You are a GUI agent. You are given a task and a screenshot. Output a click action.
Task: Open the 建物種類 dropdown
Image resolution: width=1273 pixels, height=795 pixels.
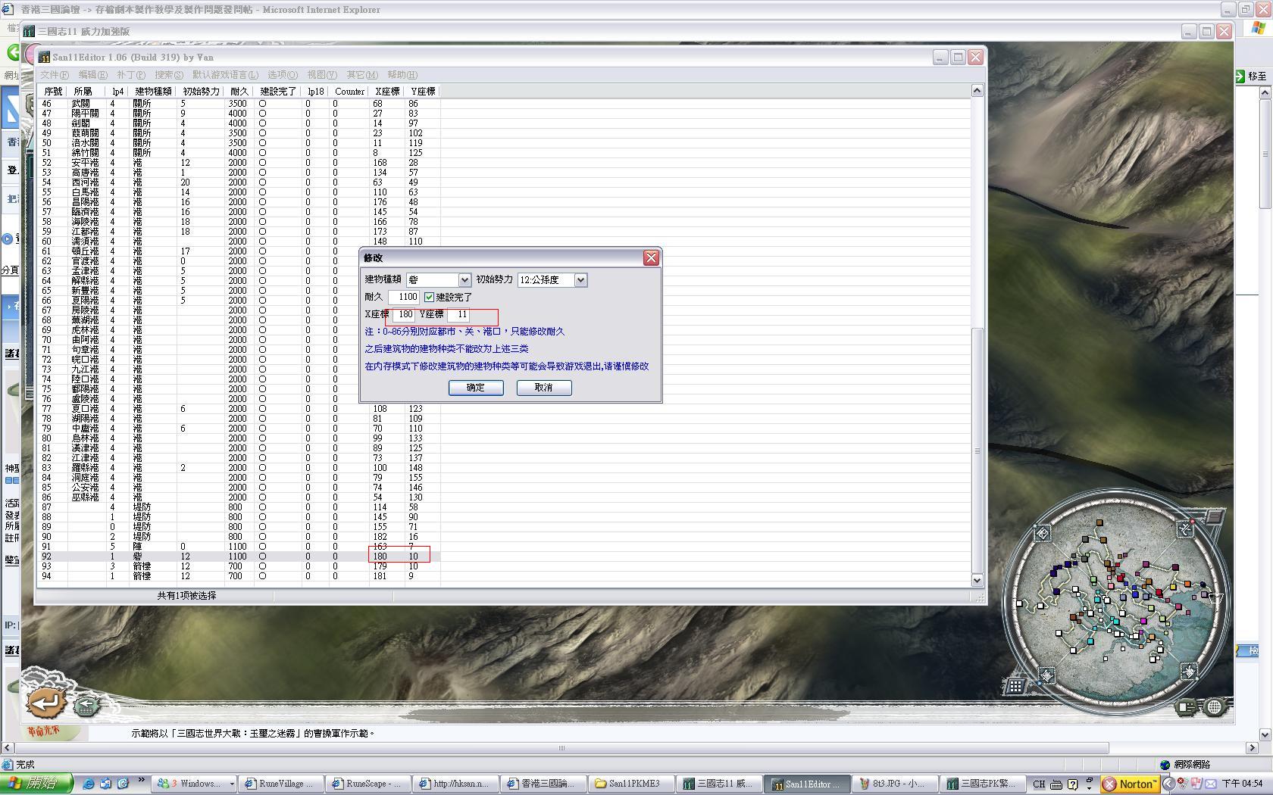click(x=464, y=280)
